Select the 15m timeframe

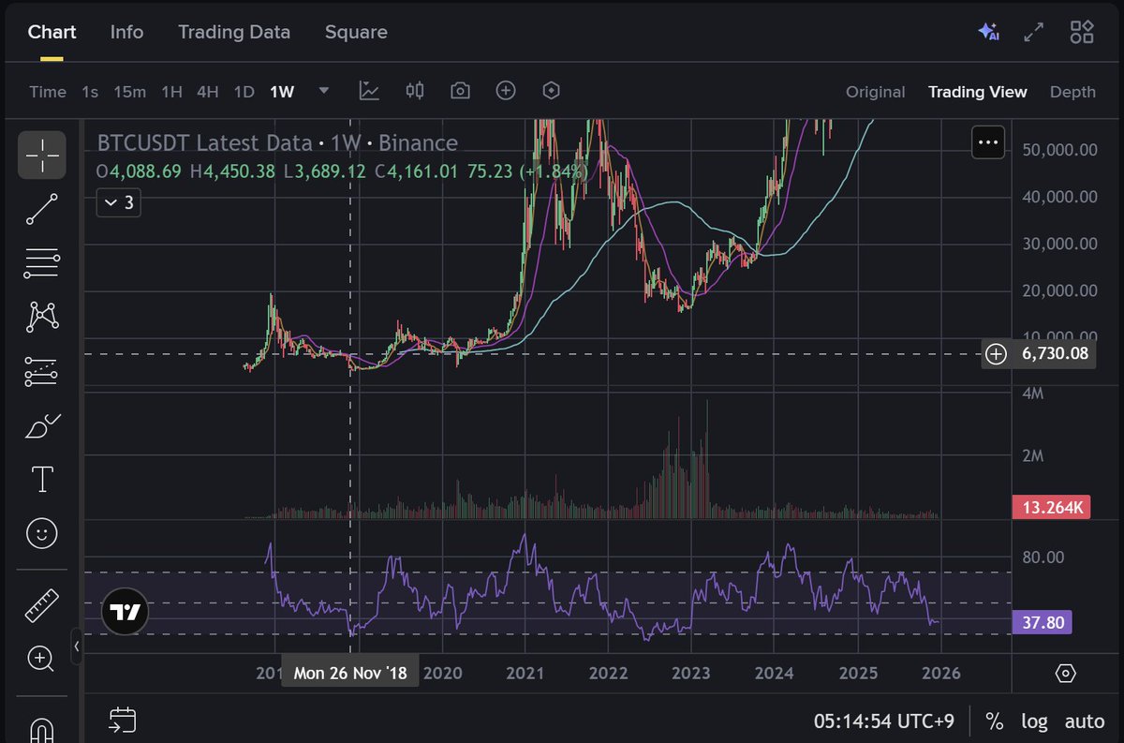point(130,92)
